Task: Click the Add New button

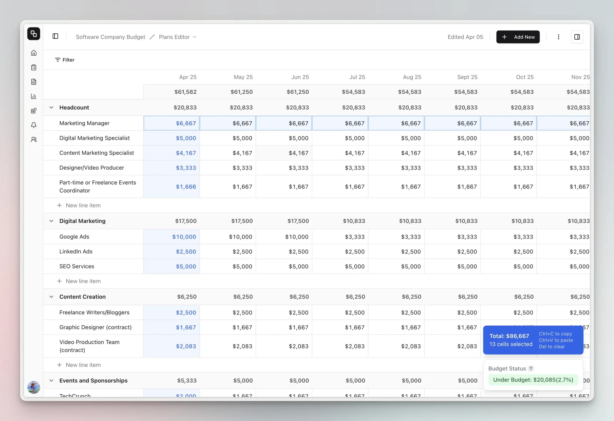Action: click(x=518, y=37)
